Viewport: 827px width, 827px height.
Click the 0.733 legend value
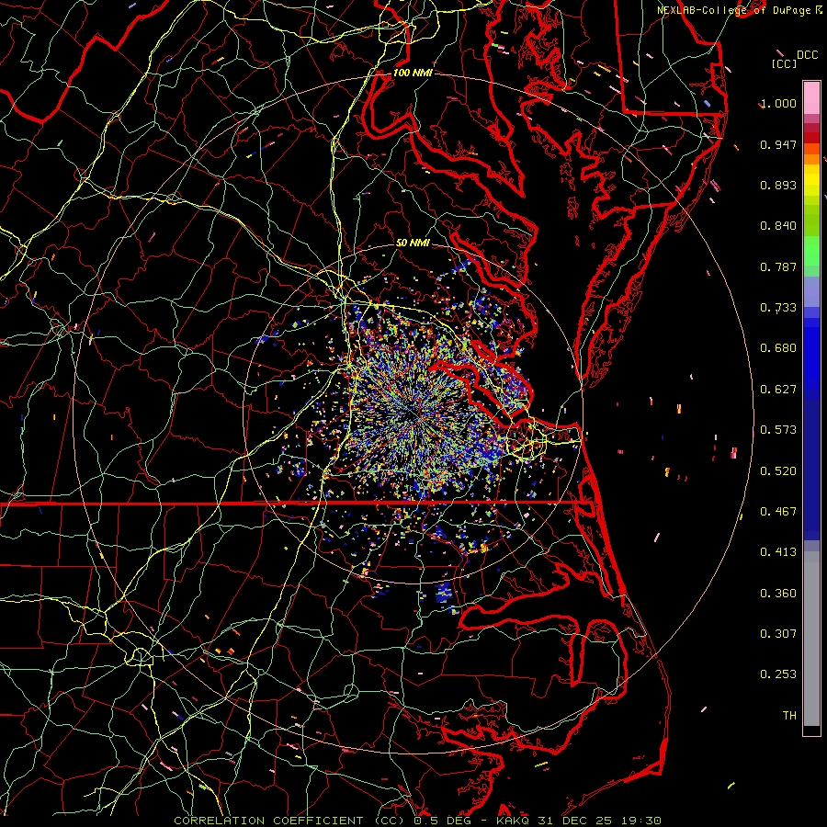pos(778,308)
